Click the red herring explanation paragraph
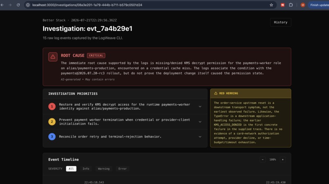This screenshot has width=329, height=184. (x=248, y=123)
